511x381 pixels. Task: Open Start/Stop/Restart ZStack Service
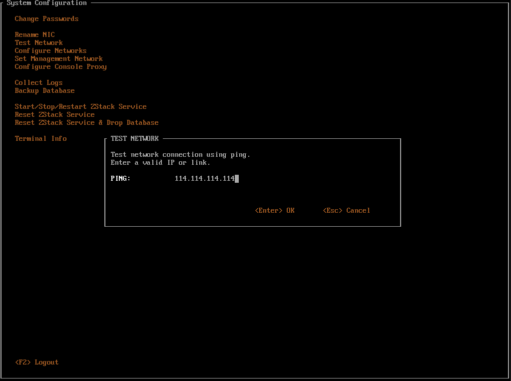coord(80,107)
